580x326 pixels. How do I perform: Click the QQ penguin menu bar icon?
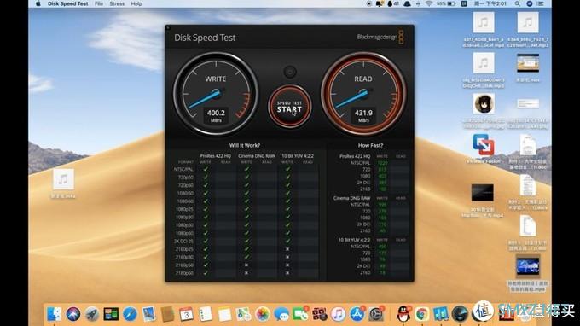(390, 3)
